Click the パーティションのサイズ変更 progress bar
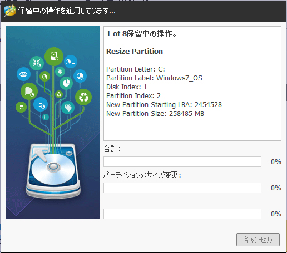Viewport: 287px width, 253px height. click(x=182, y=188)
